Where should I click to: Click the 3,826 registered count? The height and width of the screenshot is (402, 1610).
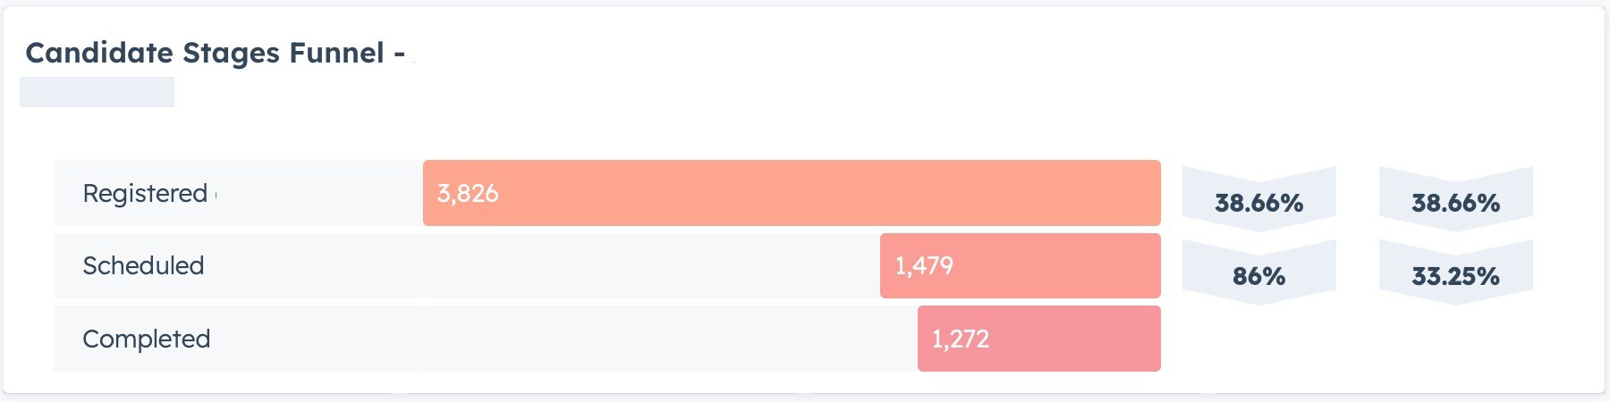(468, 193)
